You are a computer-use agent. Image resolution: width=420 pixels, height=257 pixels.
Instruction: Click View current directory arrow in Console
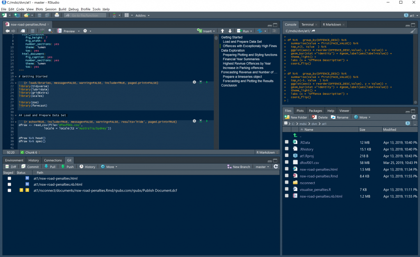coord(313,31)
